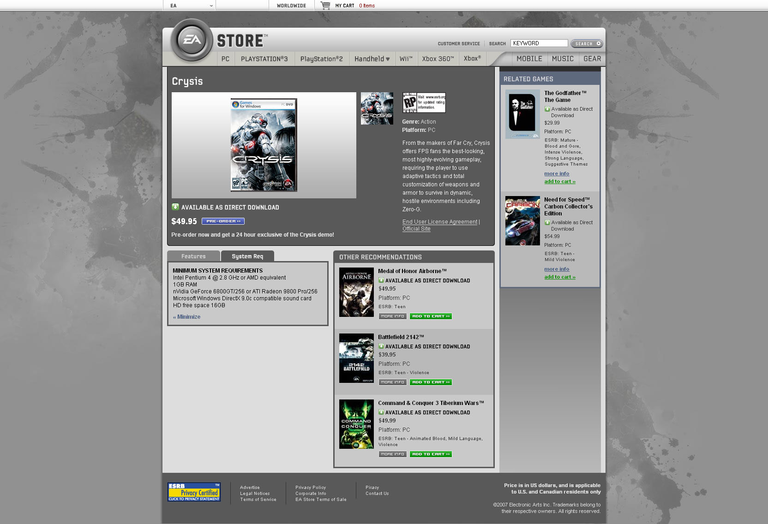The image size is (768, 524).
Task: Click the green download icon beside Crysis availability
Action: pos(175,207)
